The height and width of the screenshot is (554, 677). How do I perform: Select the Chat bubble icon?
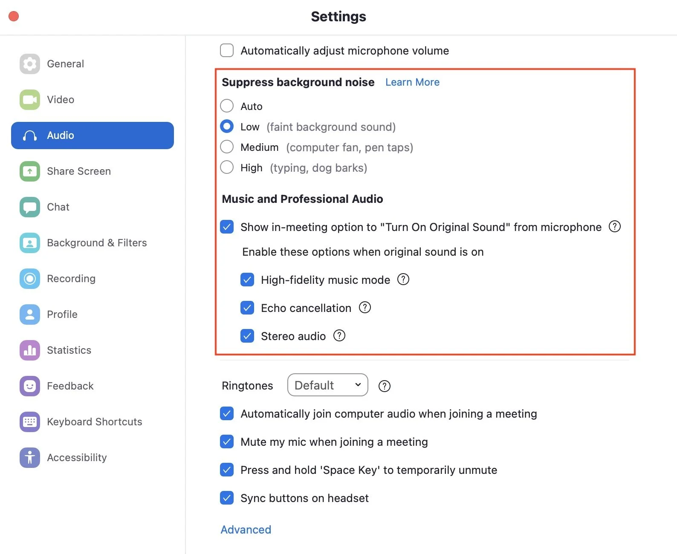coord(30,207)
